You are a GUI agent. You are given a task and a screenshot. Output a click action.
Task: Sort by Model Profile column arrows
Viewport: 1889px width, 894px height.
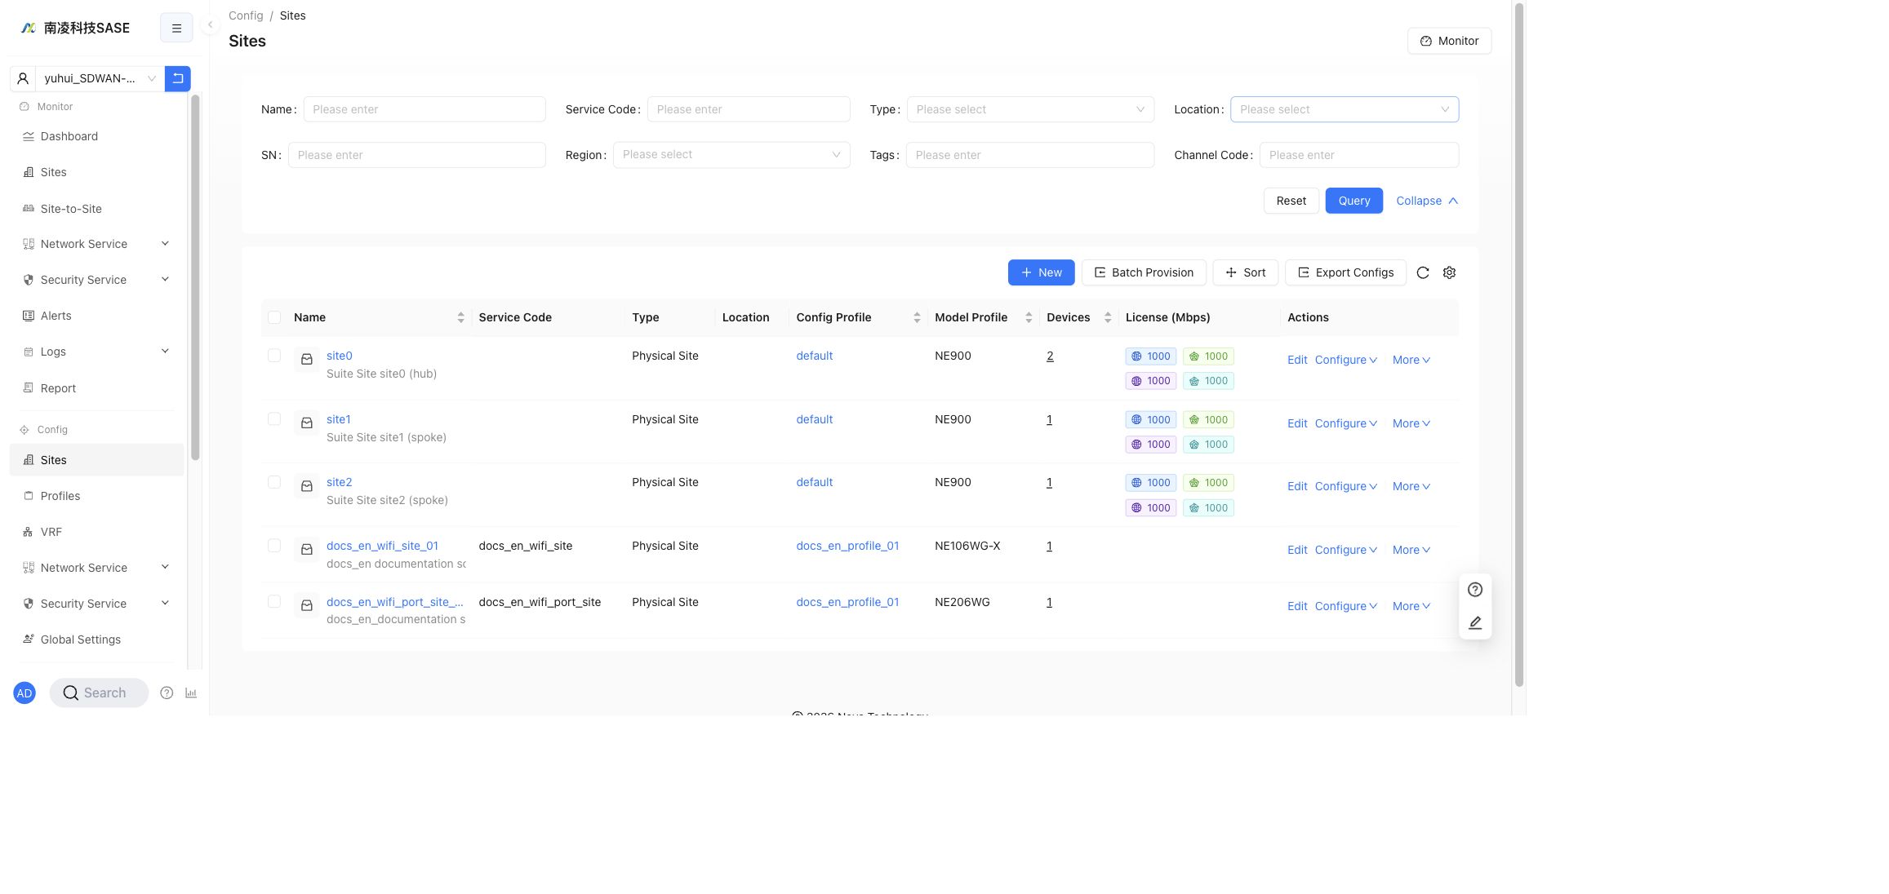click(x=1029, y=317)
